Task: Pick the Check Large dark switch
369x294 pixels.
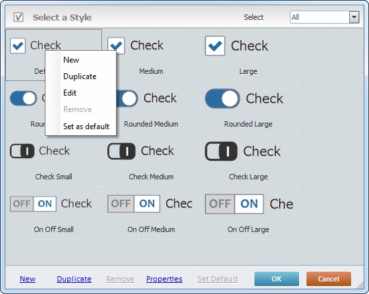Action: tap(221, 151)
